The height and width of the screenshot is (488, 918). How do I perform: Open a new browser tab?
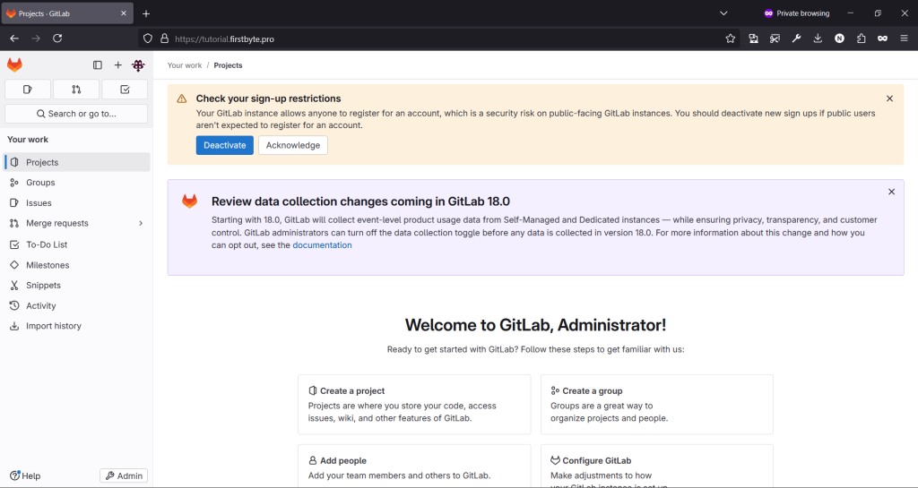coord(146,13)
